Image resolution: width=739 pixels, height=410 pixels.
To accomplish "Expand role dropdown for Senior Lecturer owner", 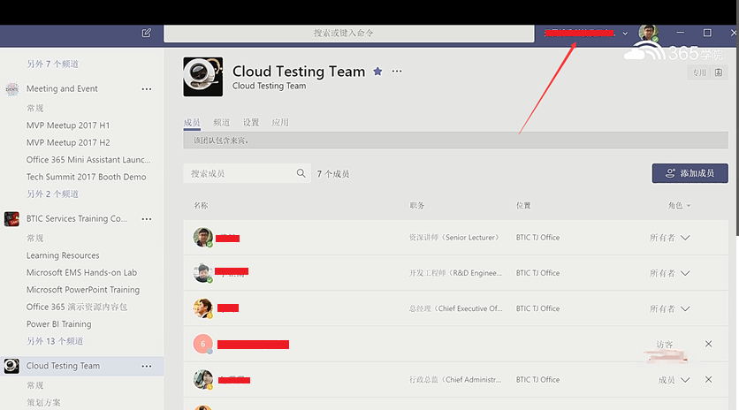I will pyautogui.click(x=685, y=238).
